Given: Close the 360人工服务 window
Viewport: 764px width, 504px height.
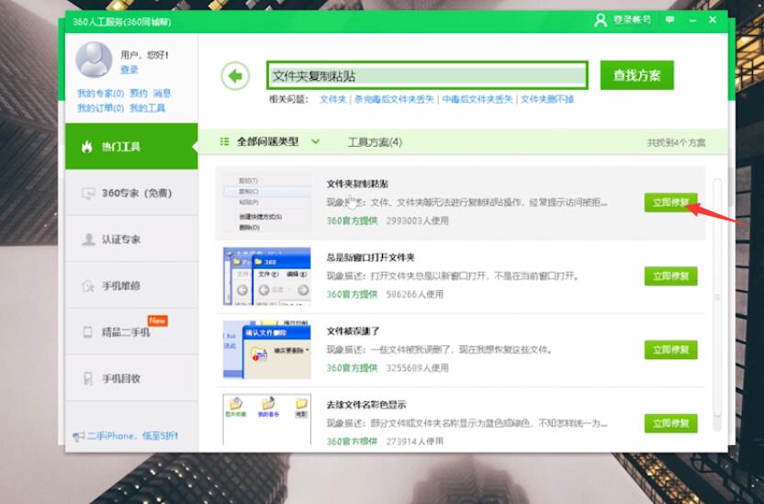Looking at the screenshot, I should [x=713, y=20].
